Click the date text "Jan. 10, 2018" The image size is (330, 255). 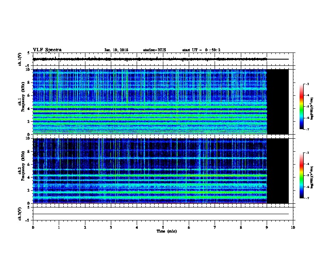point(116,50)
